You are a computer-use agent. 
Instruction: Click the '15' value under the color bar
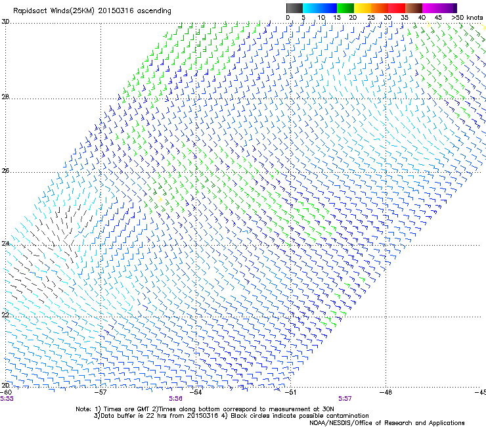click(337, 18)
